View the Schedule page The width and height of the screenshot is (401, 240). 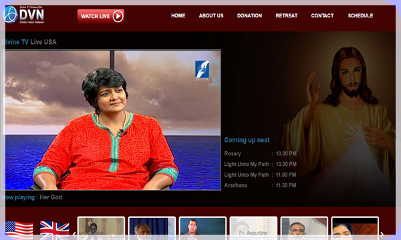(360, 15)
